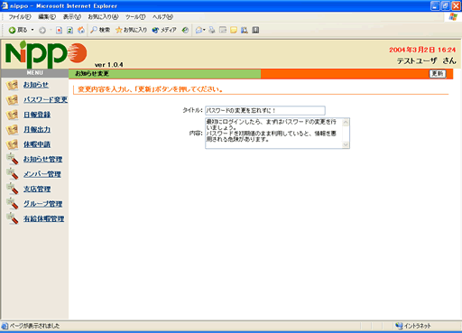462x333 pixels.
Task: Click the Refresh page icon
Action: [70, 30]
